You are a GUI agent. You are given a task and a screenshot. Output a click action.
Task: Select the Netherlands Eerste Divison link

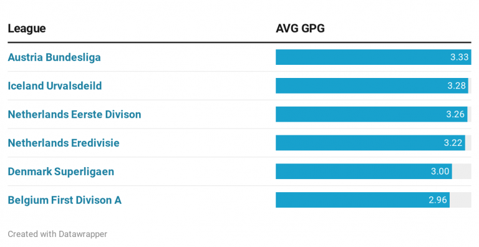[75, 114]
